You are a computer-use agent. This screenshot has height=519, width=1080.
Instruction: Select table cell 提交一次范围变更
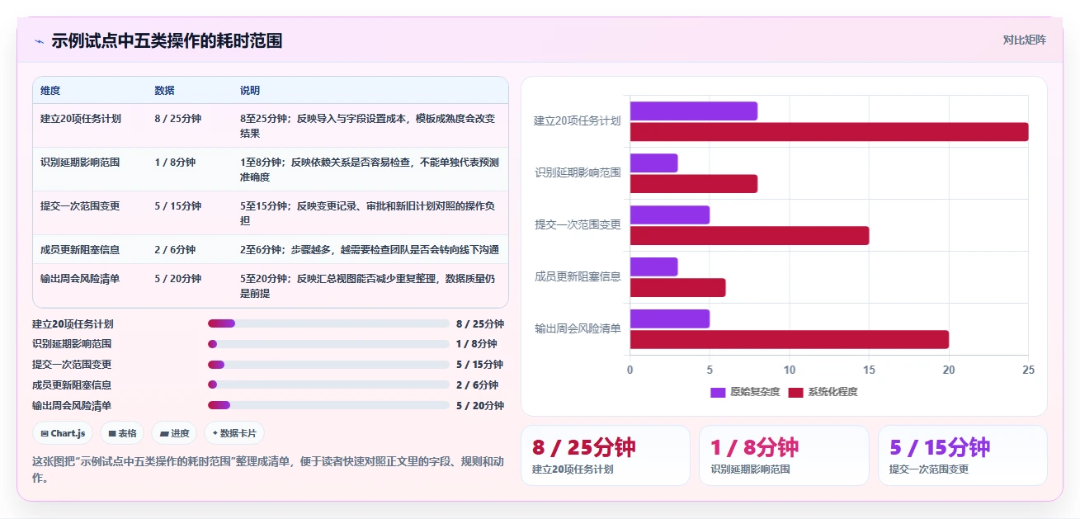click(x=80, y=205)
